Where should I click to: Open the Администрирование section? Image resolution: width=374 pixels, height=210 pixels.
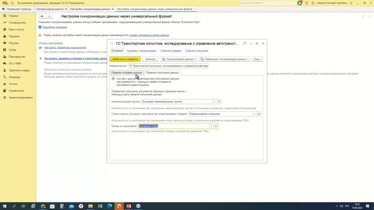click(21, 97)
